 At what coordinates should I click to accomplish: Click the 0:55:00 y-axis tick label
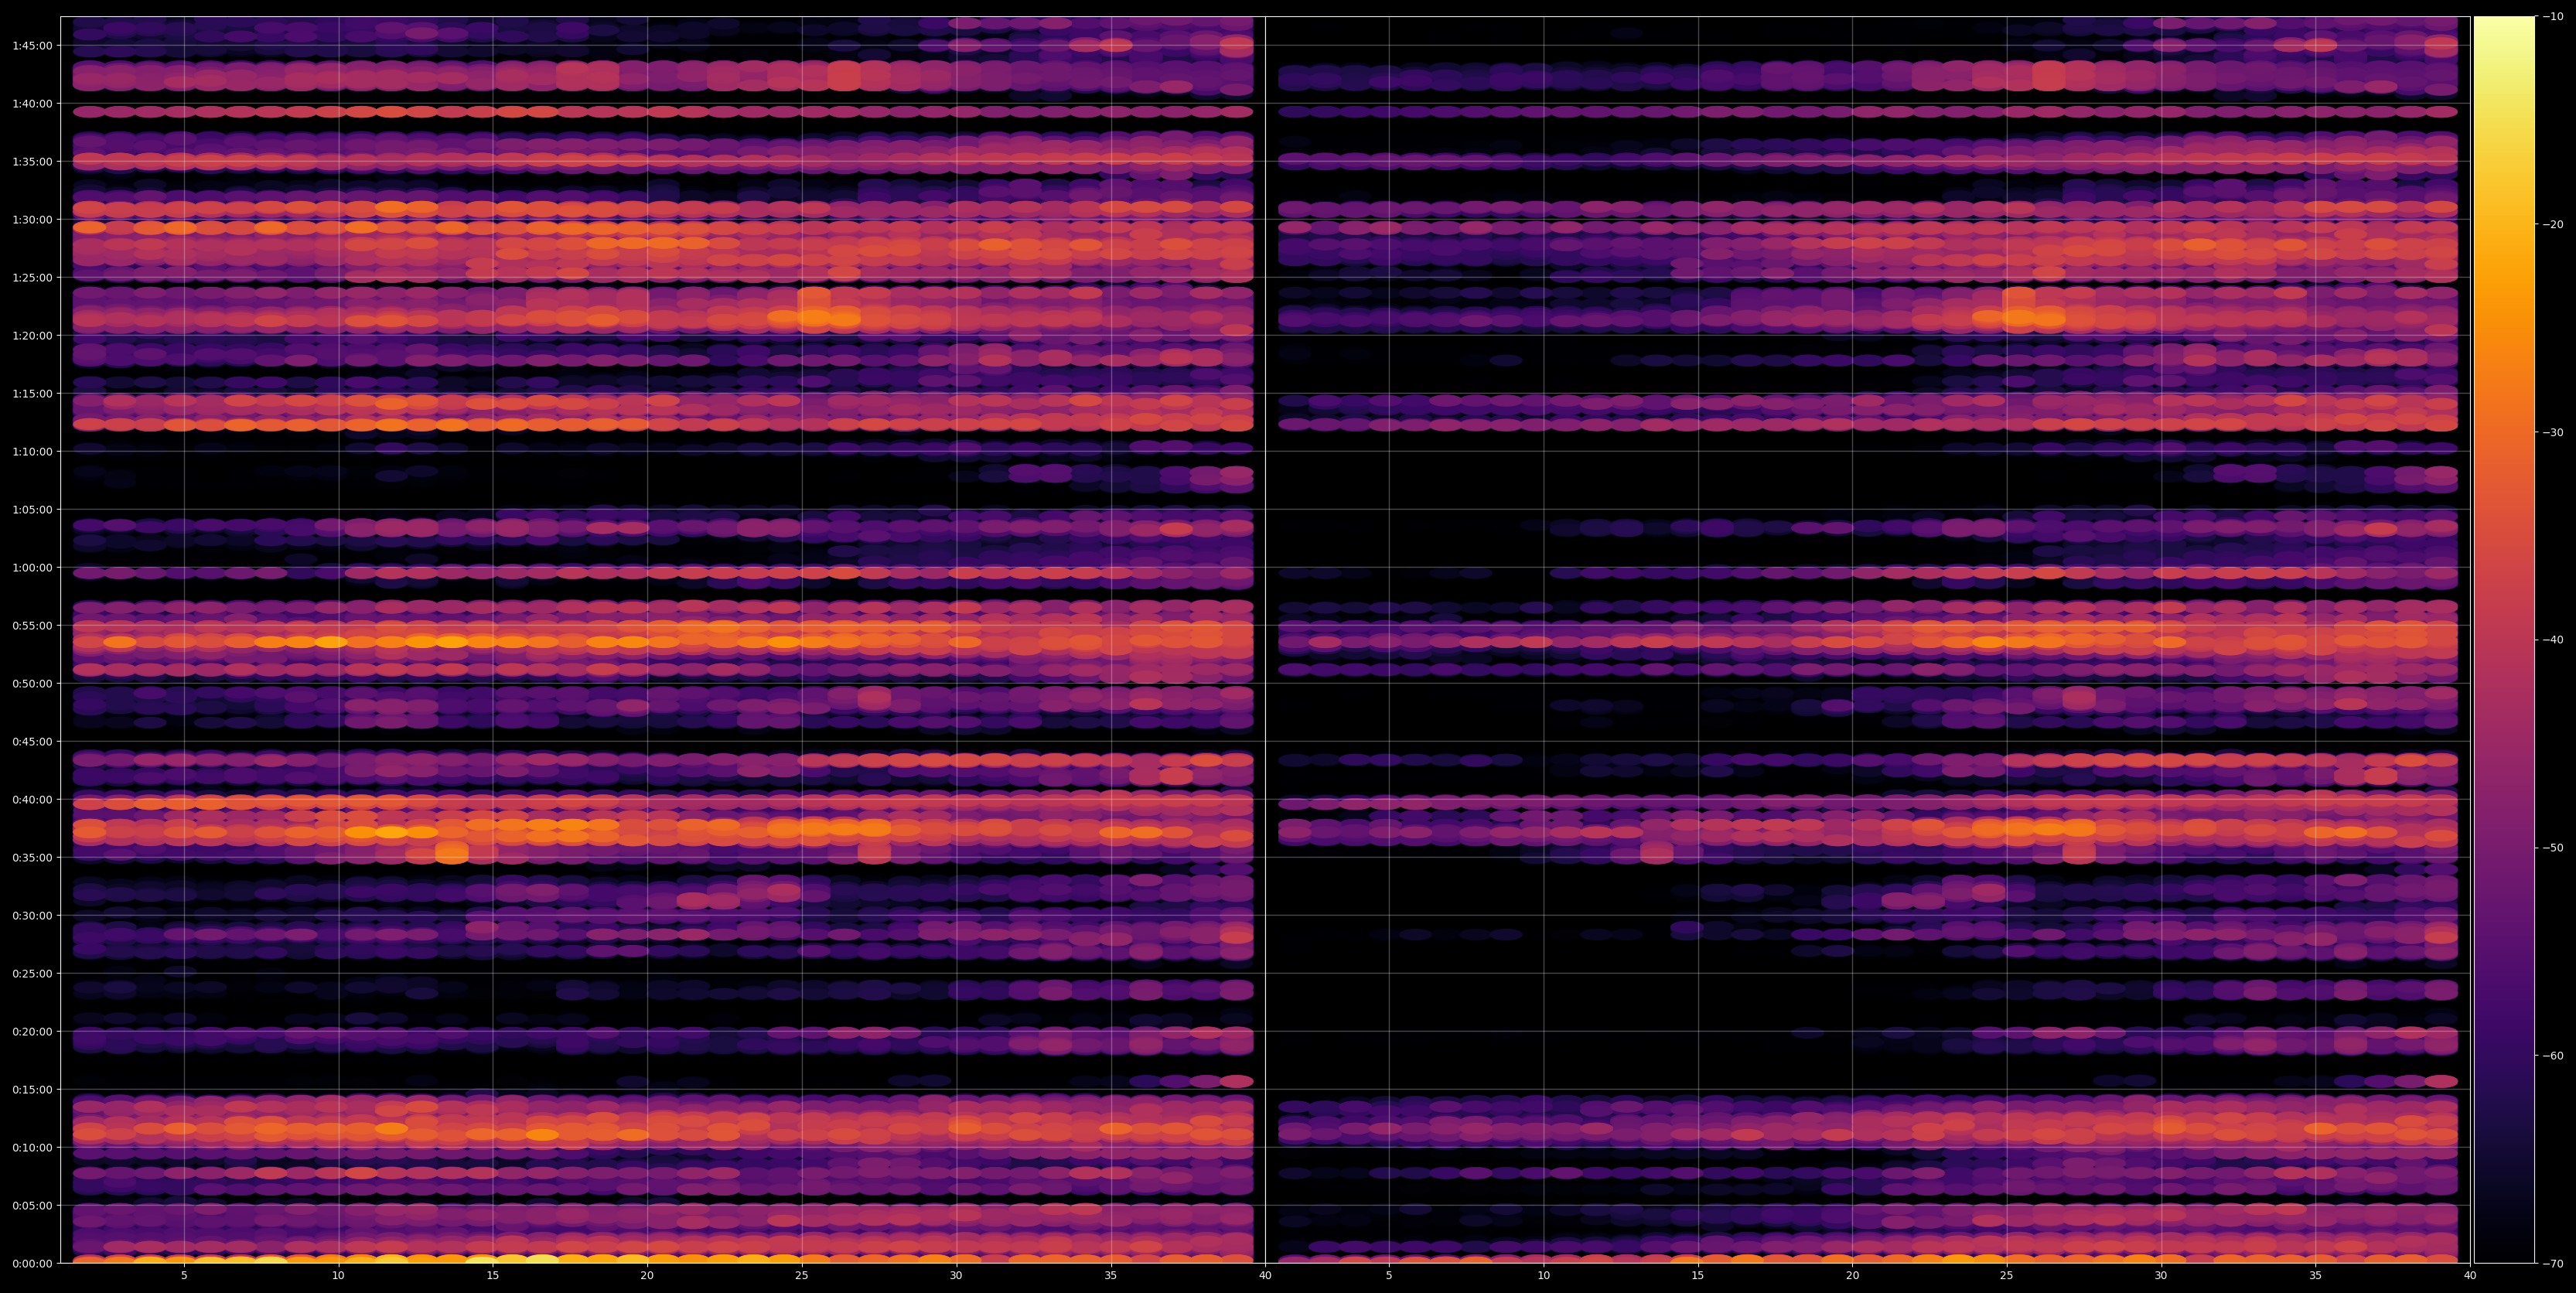(33, 625)
